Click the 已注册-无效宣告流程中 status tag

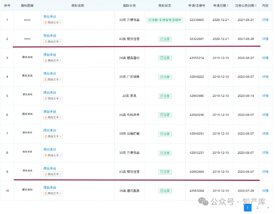(165, 20)
